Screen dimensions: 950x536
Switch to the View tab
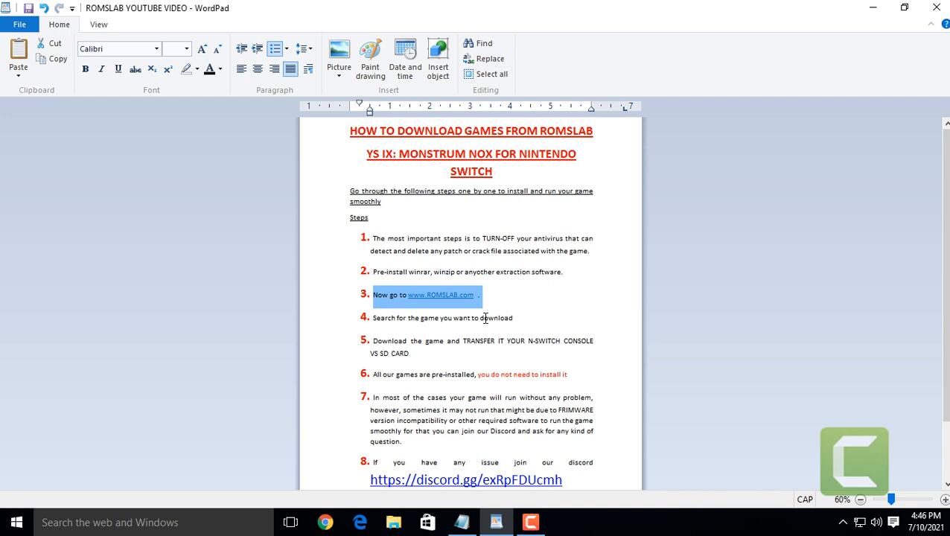[98, 25]
